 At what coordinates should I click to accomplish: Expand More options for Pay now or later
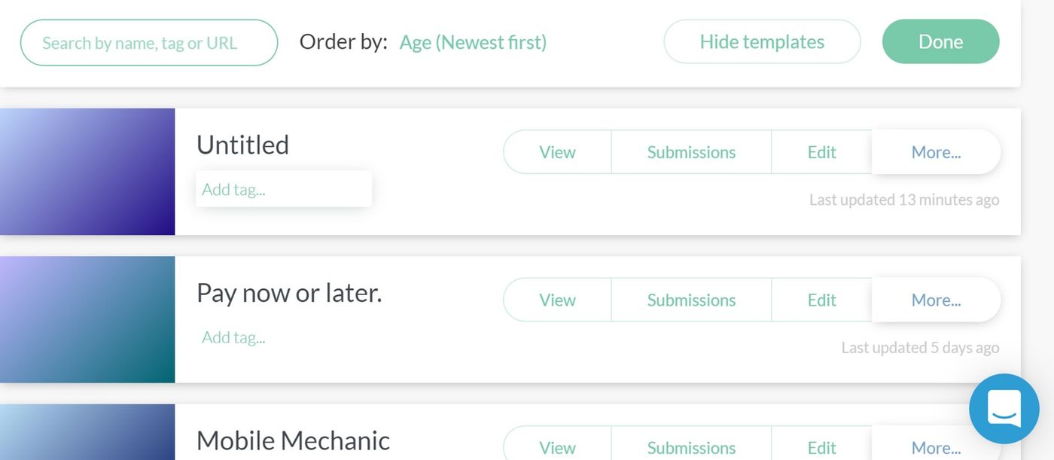click(x=936, y=299)
